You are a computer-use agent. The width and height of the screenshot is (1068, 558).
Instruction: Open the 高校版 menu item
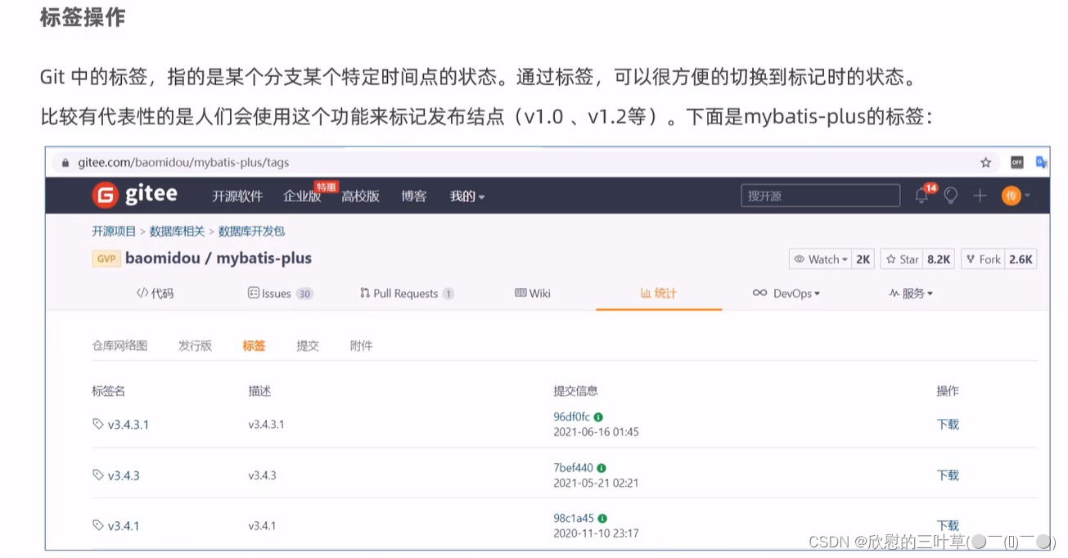(361, 196)
